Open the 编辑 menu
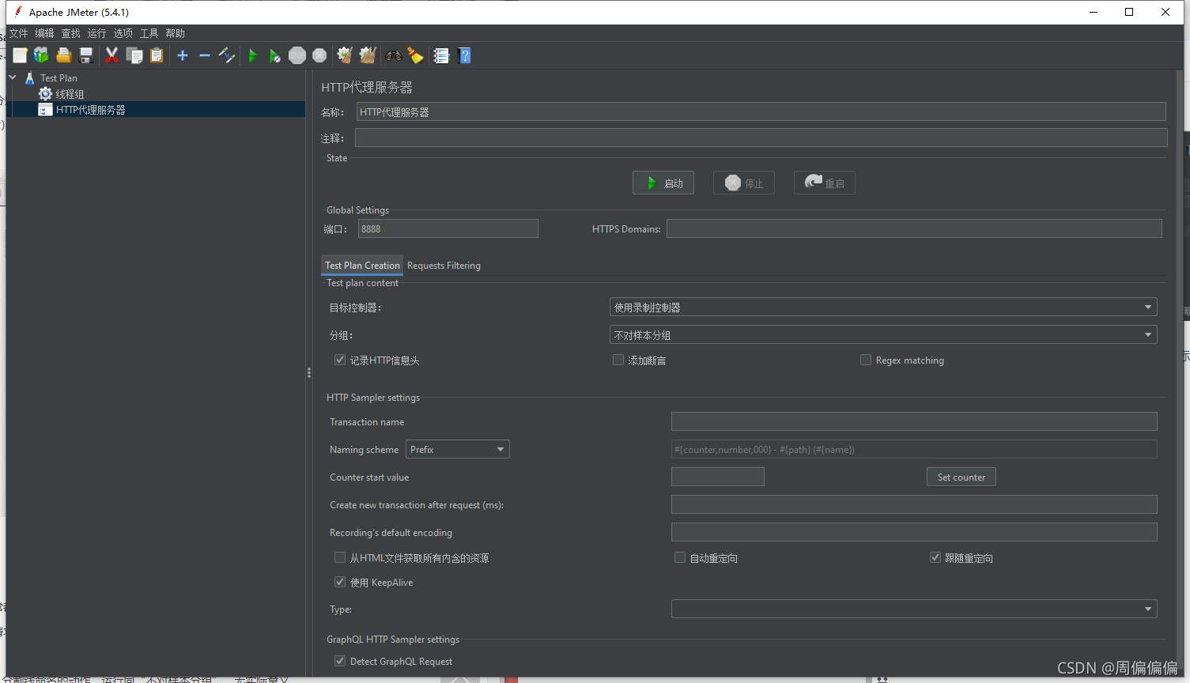1190x683 pixels. point(44,33)
